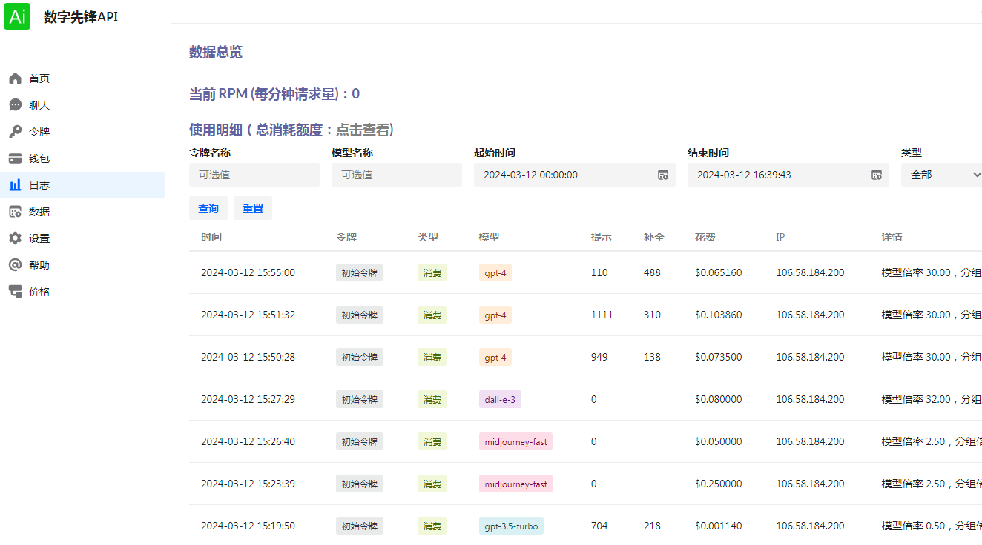Click completion count 488

pos(652,272)
